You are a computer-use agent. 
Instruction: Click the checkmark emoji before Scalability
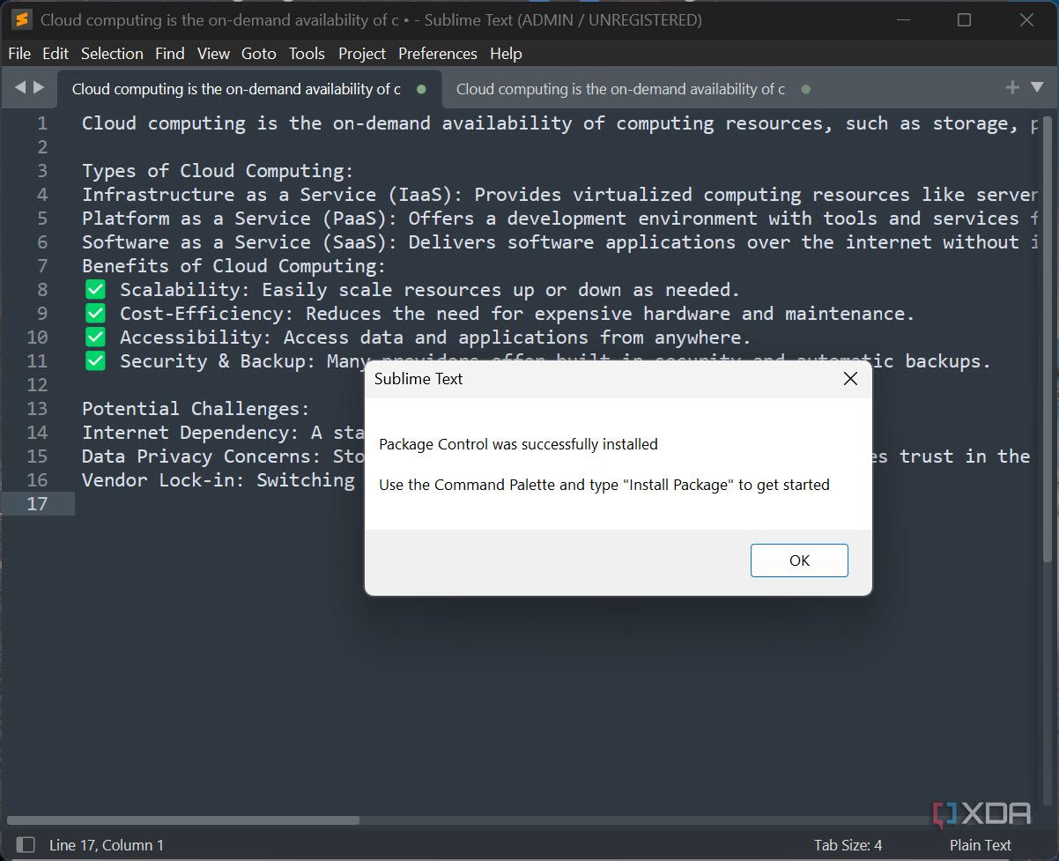point(95,290)
